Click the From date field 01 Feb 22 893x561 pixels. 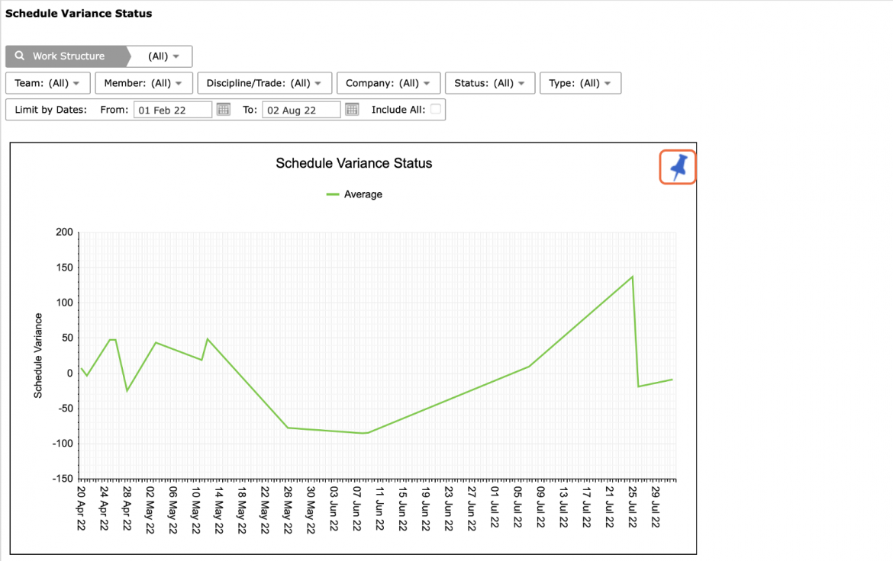coord(172,110)
